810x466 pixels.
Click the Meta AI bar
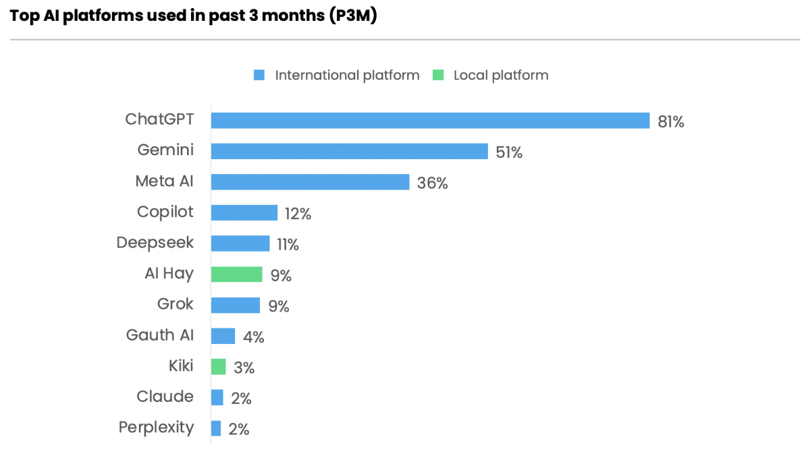tap(310, 182)
